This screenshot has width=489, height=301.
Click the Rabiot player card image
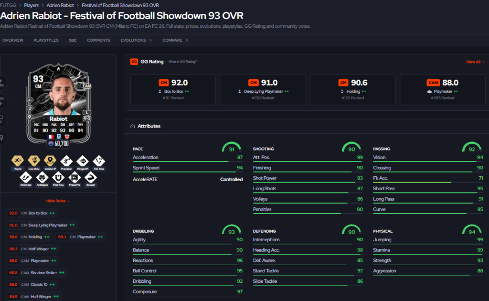59,106
